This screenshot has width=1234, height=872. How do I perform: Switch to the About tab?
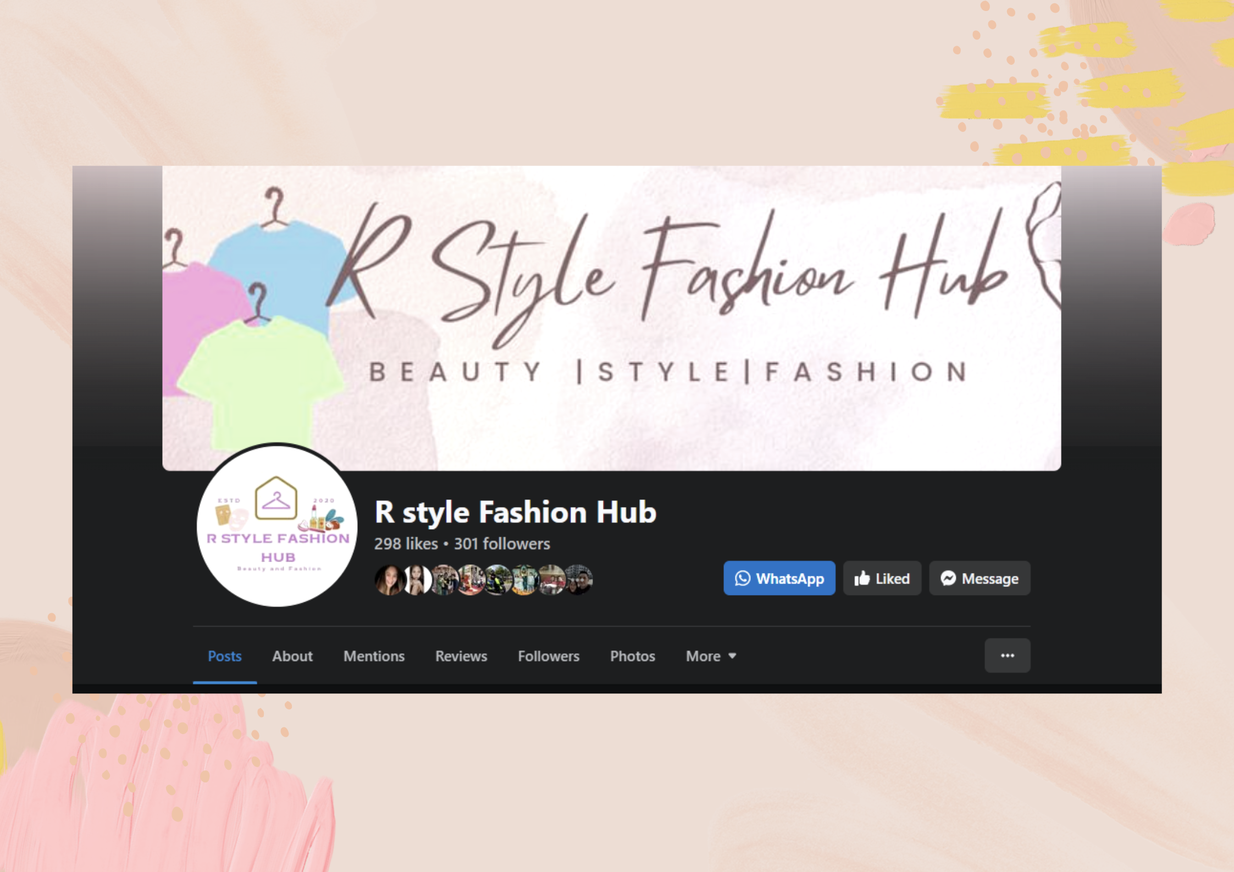292,656
